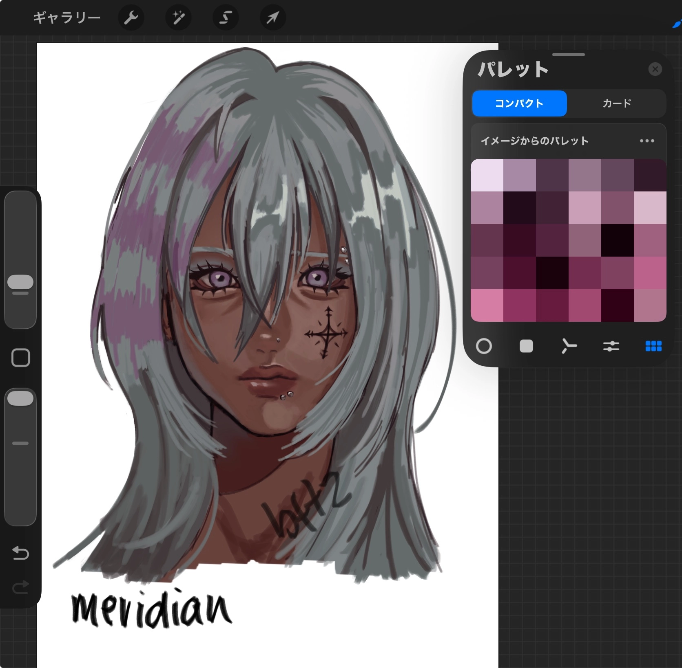
Task: Open the Actions wrench menu
Action: [131, 18]
